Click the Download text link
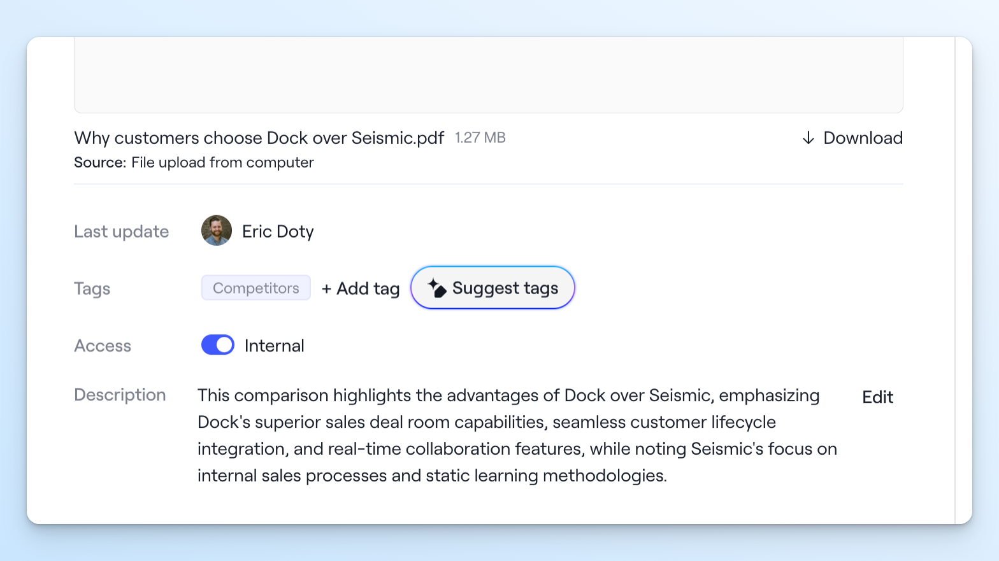 [x=863, y=138]
